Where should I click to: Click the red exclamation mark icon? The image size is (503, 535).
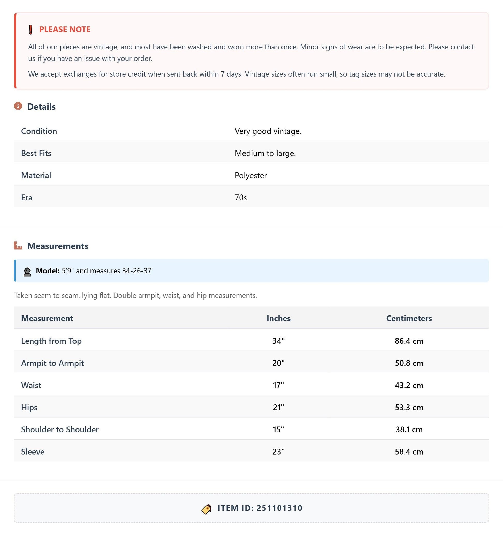31,29
